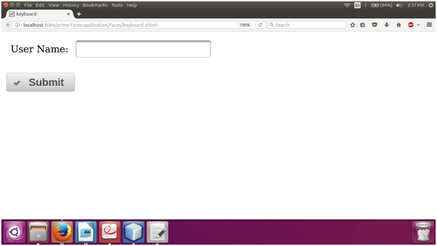The image size is (437, 246).
Task: Open the Firefox hamburger menu
Action: click(x=429, y=25)
